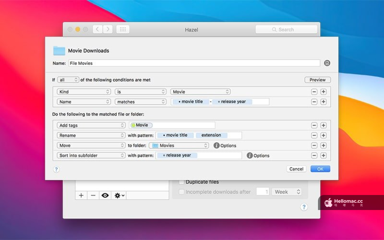384x240 pixels.
Task: Open the Name attribute dropdown
Action: coord(84,102)
